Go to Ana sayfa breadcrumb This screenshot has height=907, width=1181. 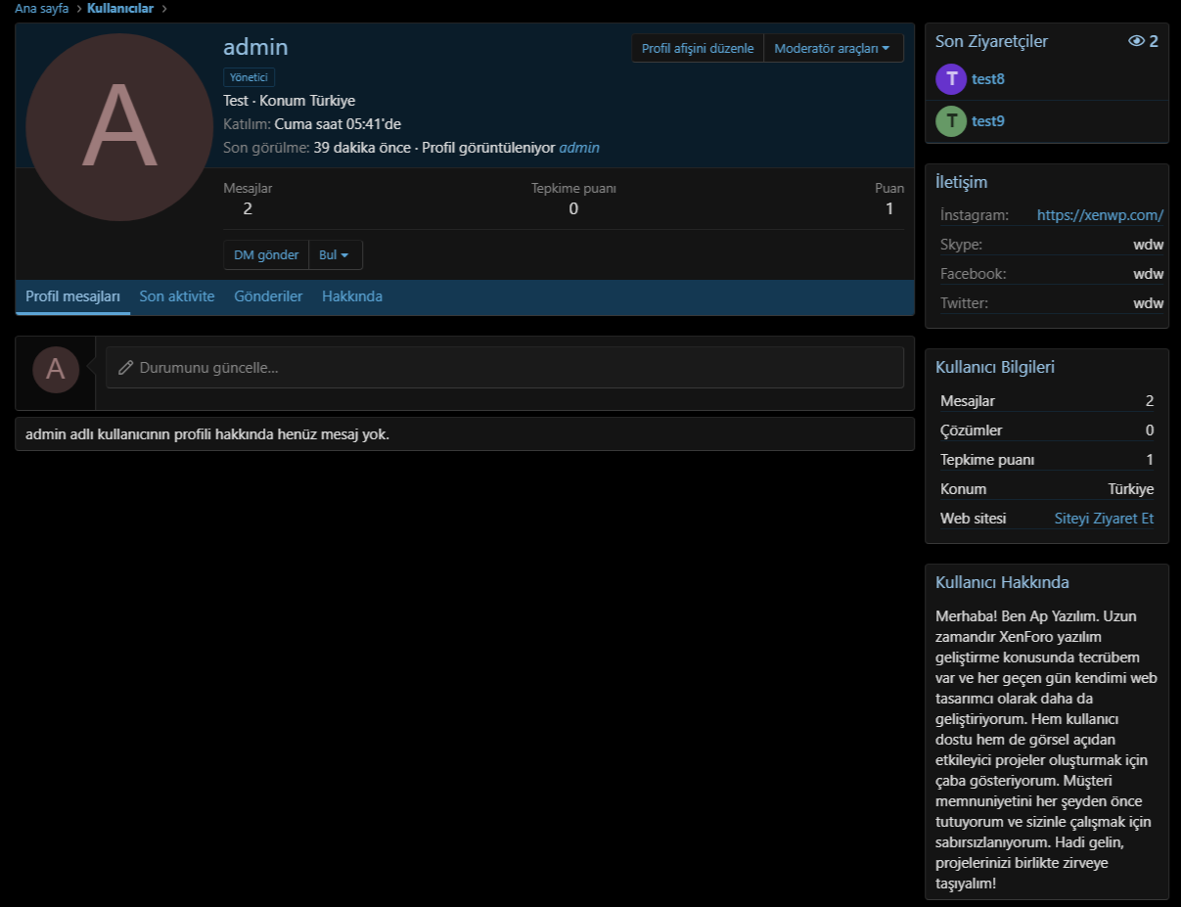point(42,9)
